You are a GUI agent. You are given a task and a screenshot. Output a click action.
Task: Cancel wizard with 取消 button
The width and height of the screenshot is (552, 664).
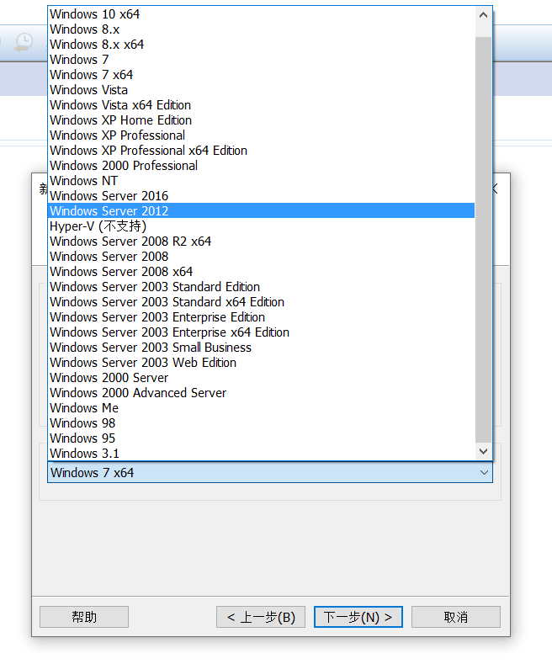456,617
